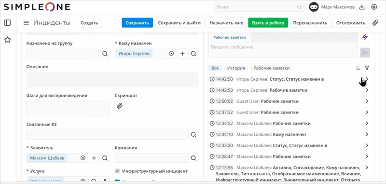The width and height of the screenshot is (386, 184).
Task: Click the Создать button
Action: tap(89, 23)
